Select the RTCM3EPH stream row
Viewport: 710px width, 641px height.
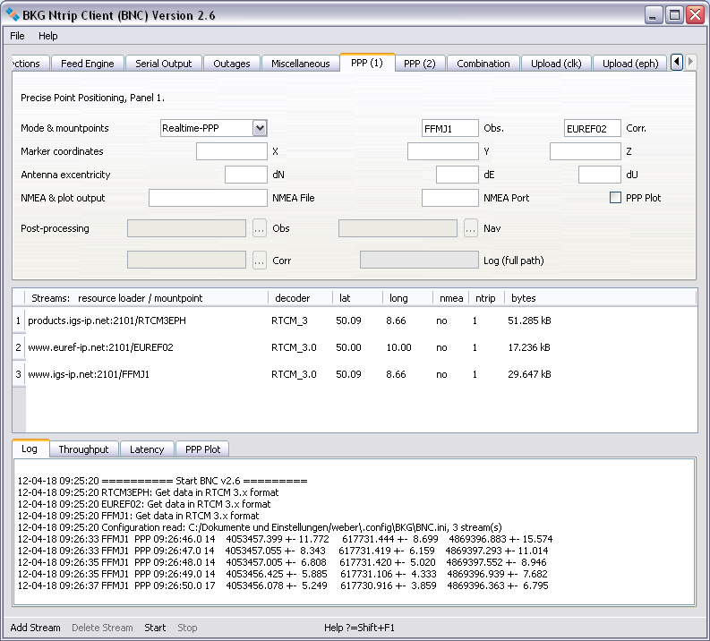click(x=107, y=320)
